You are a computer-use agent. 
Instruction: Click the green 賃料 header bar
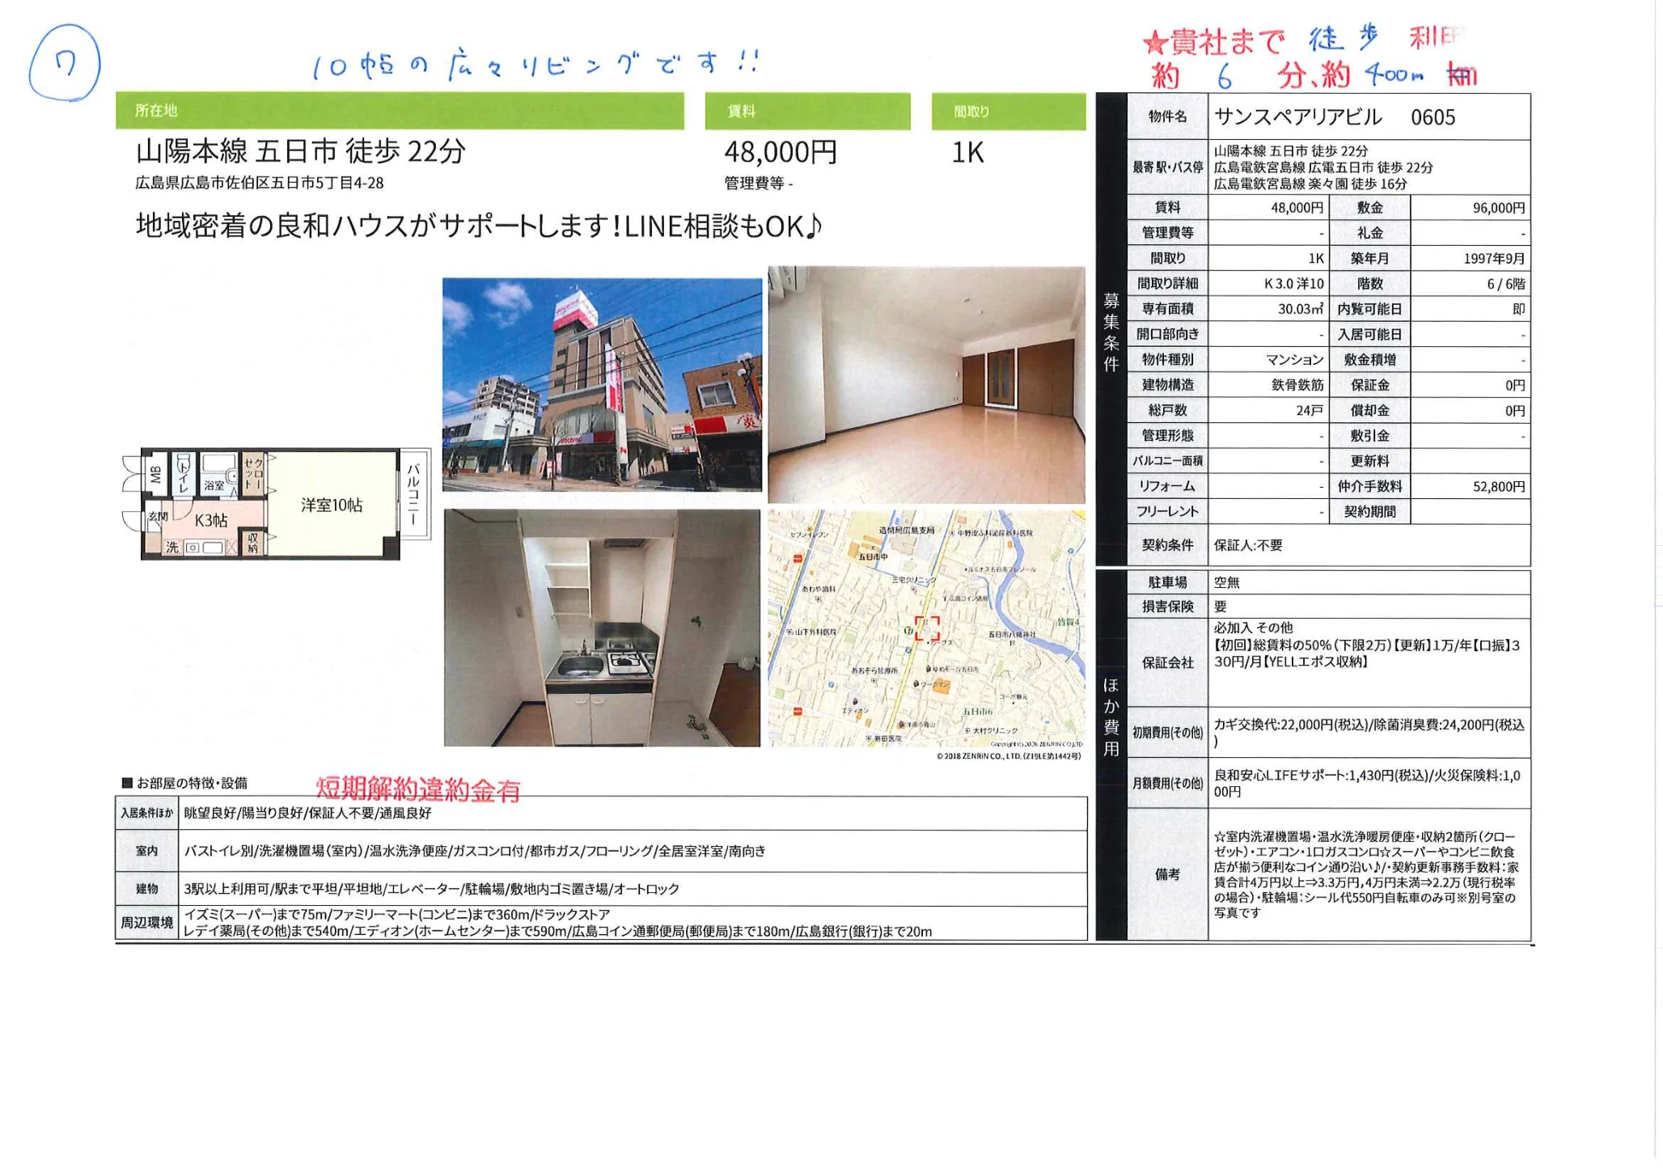tap(807, 111)
